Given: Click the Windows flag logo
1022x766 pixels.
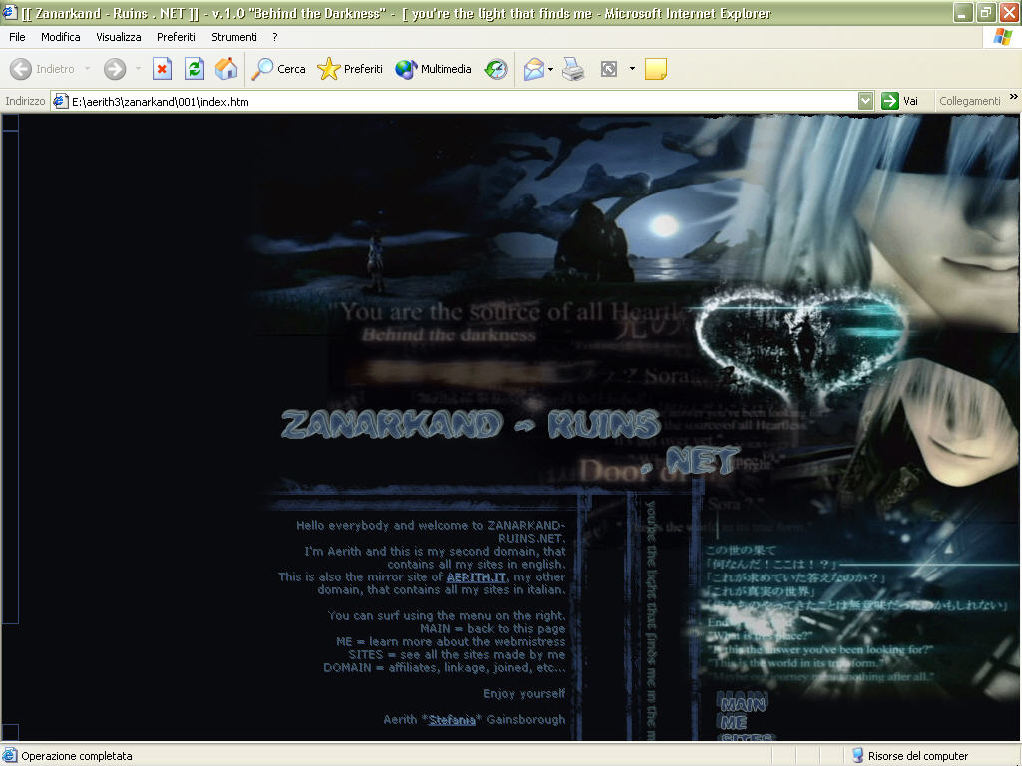Looking at the screenshot, I should click(1002, 37).
